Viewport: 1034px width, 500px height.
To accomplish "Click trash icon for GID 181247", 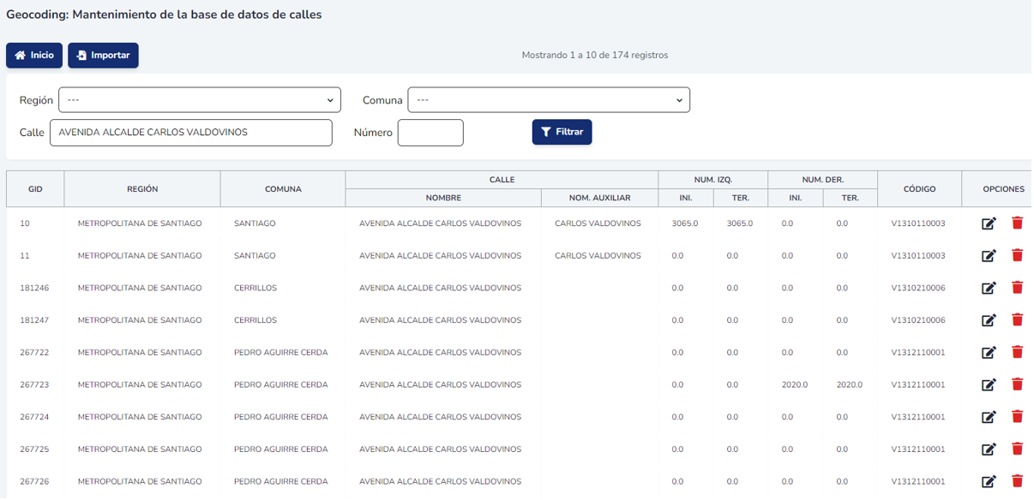I will [x=1017, y=320].
